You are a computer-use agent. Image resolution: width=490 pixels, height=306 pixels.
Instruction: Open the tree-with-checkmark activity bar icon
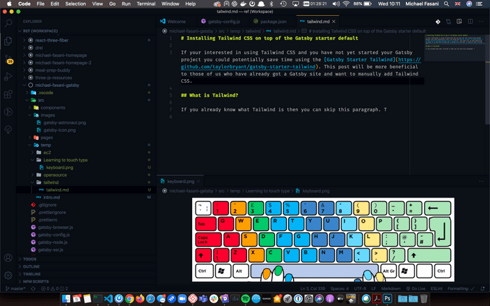(x=8, y=129)
